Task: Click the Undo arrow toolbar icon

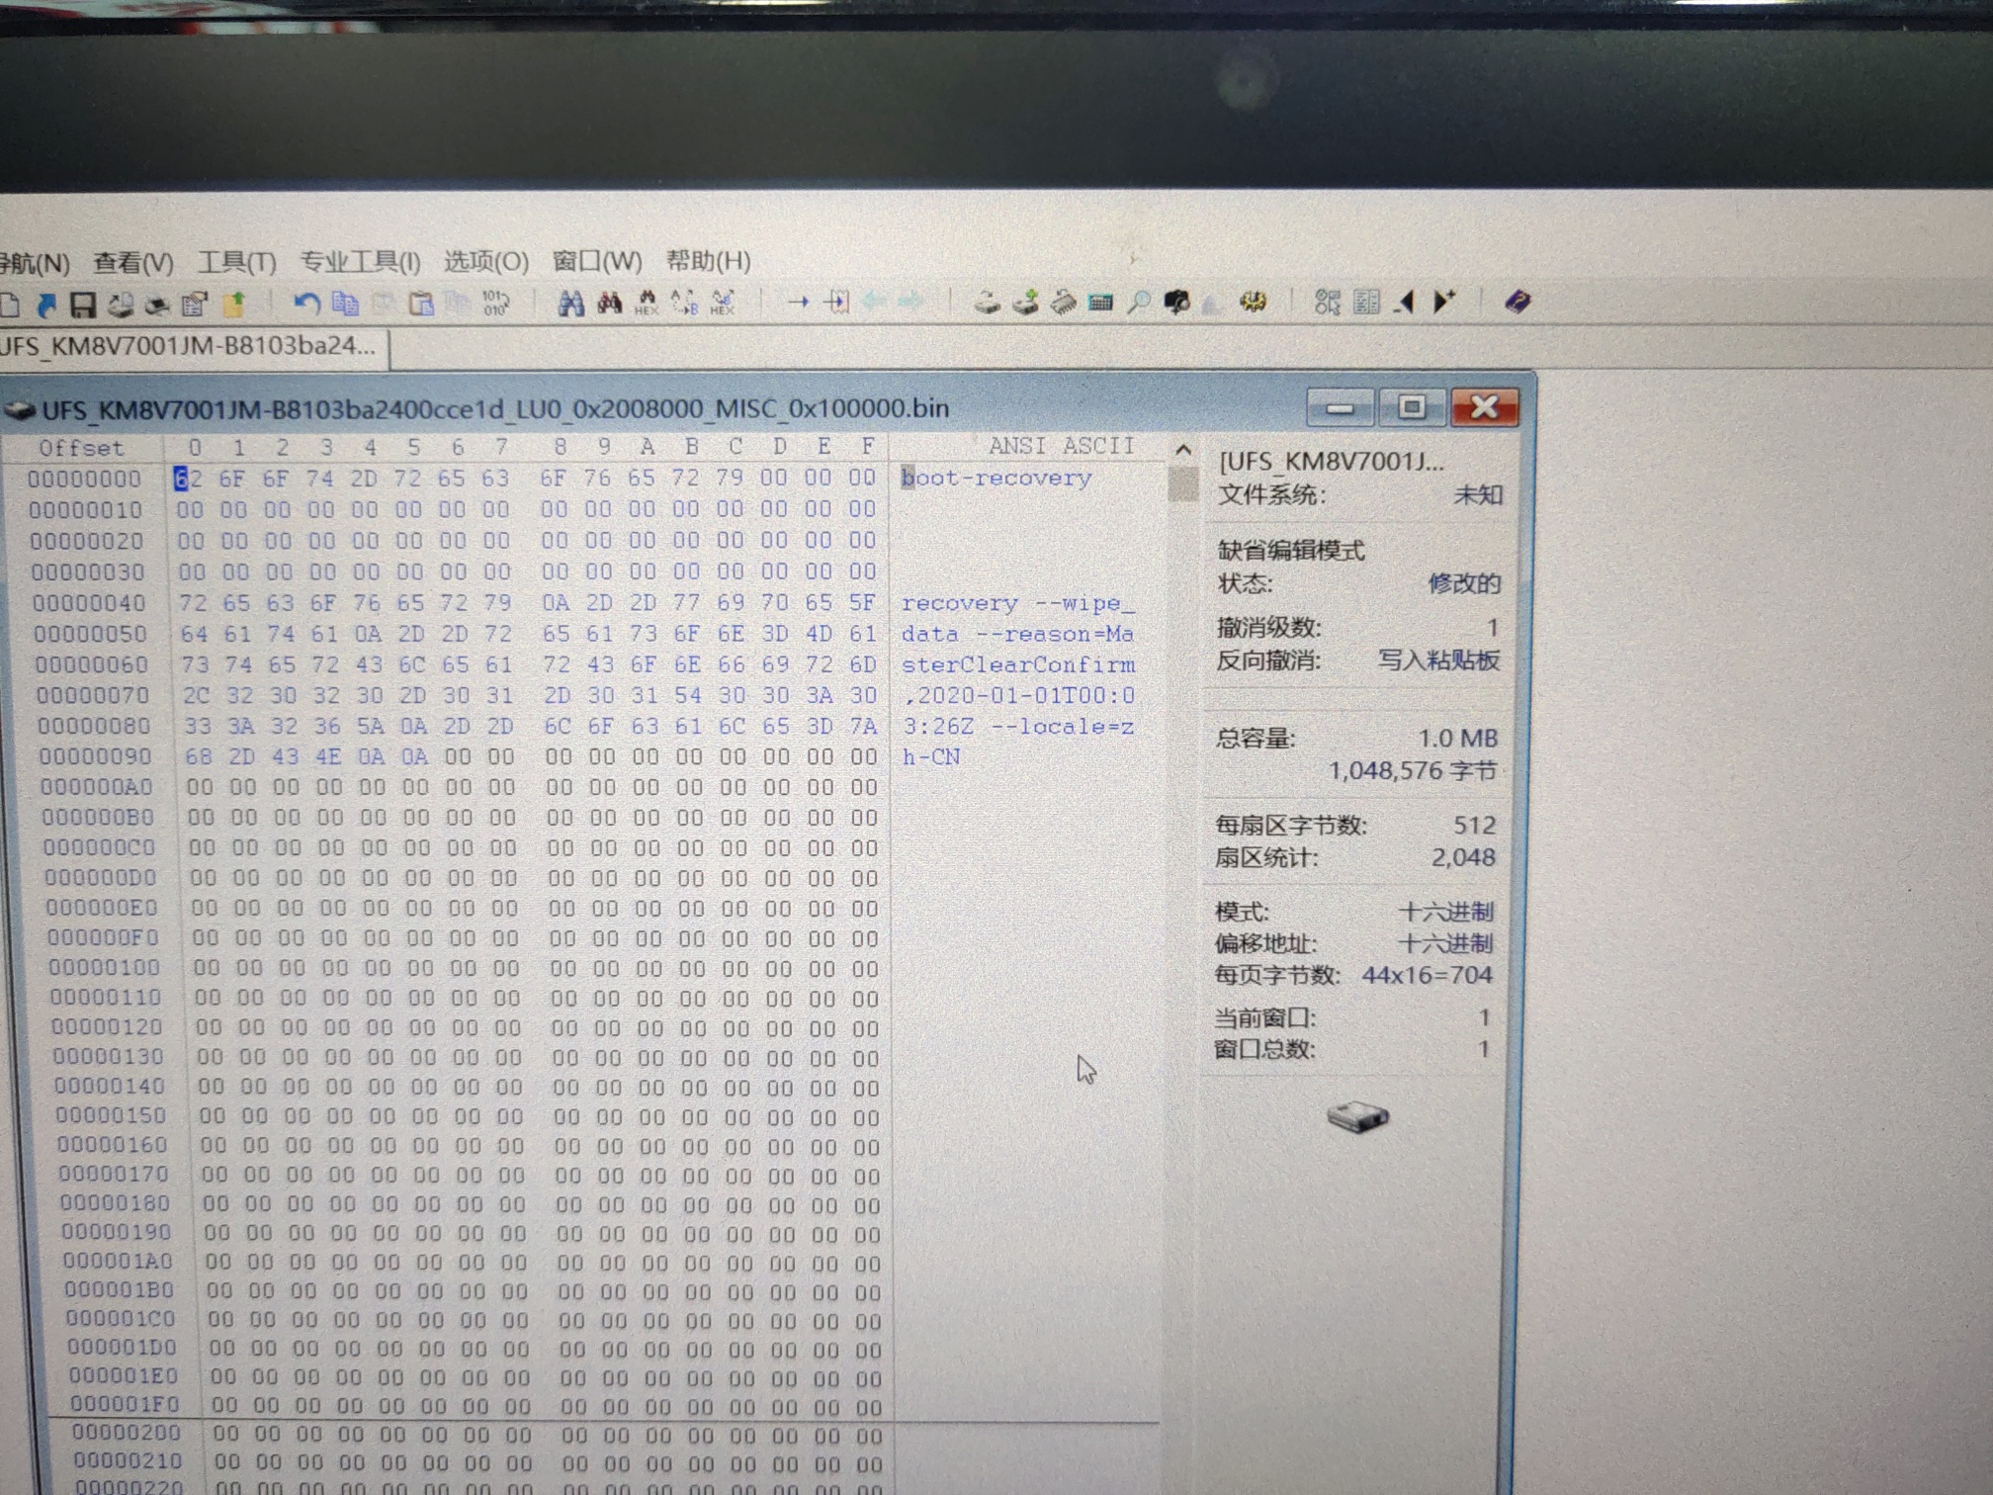Action: (x=306, y=304)
